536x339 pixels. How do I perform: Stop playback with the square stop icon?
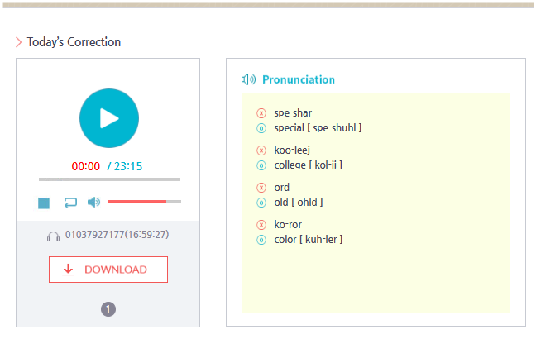pyautogui.click(x=44, y=203)
